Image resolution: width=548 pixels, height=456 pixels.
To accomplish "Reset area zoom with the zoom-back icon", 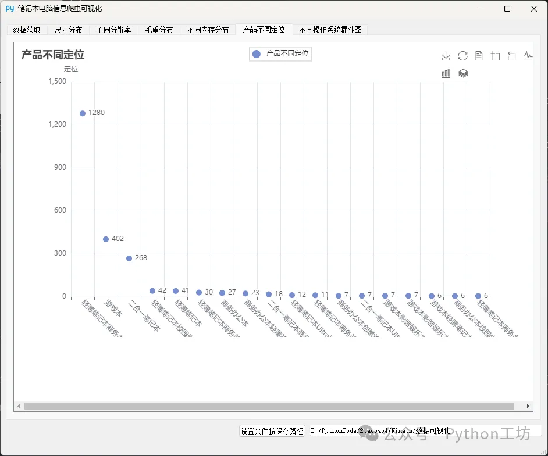I will point(512,56).
